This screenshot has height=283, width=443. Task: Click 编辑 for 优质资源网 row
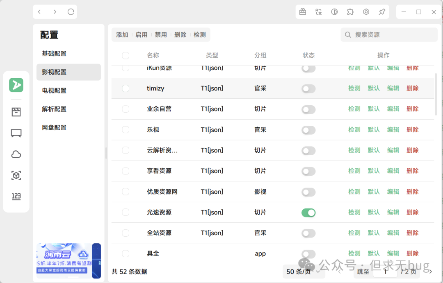coord(393,192)
